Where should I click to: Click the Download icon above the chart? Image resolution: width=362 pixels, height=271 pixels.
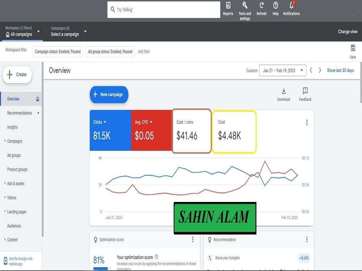pos(284,91)
